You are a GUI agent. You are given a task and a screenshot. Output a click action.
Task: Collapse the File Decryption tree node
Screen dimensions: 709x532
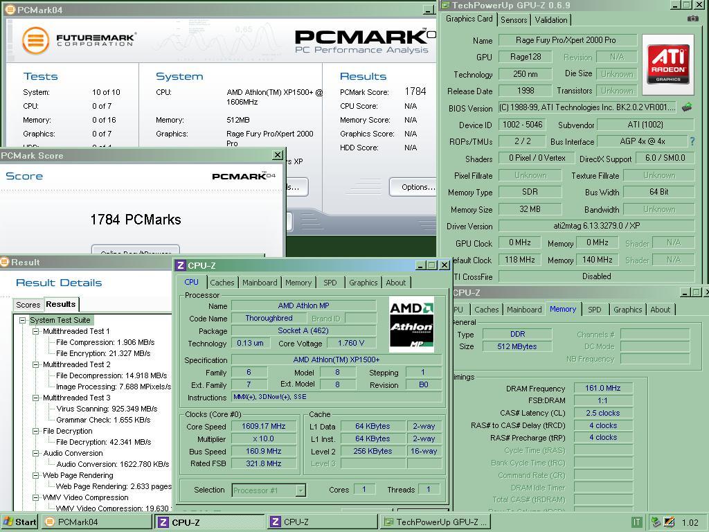coord(36,431)
